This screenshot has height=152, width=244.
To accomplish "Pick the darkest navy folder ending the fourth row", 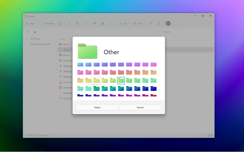I will [153, 89].
